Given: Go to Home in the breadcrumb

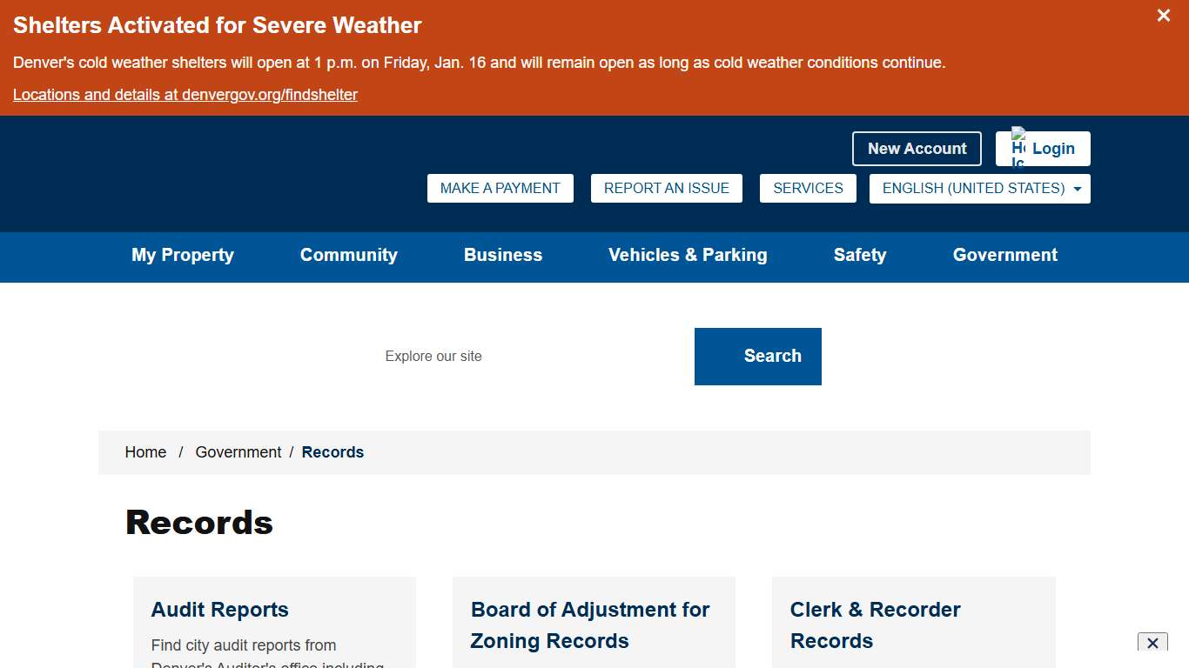Looking at the screenshot, I should [145, 452].
